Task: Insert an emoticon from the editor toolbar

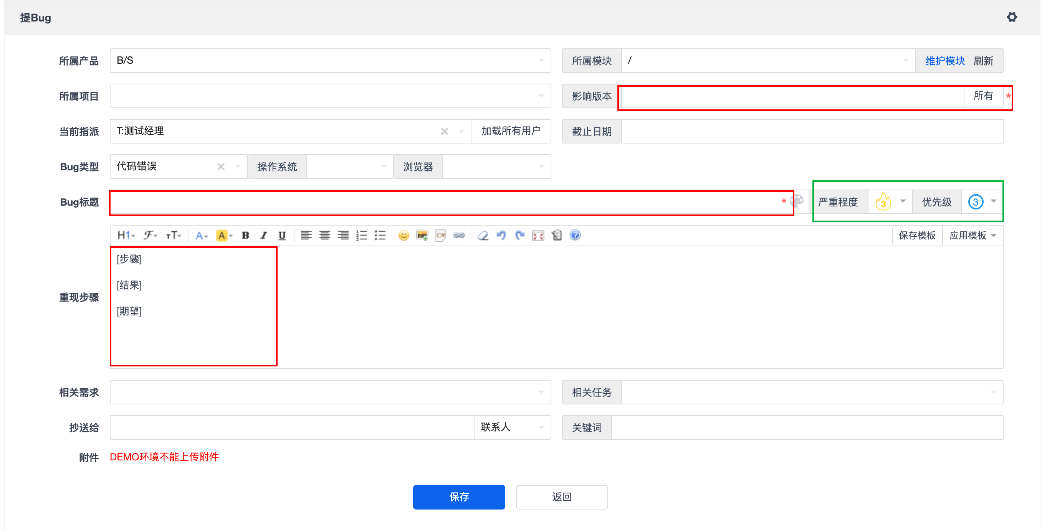Action: (403, 235)
